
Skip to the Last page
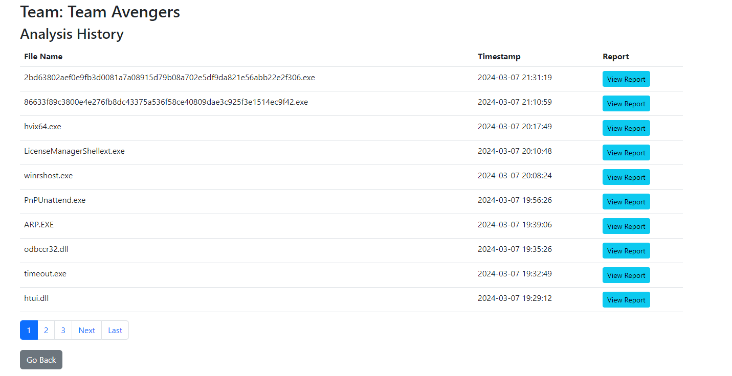tap(115, 330)
